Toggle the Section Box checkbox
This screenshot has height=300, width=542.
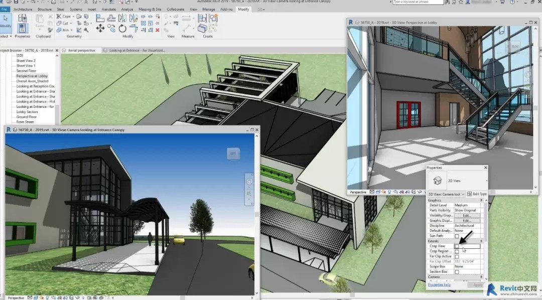click(457, 272)
